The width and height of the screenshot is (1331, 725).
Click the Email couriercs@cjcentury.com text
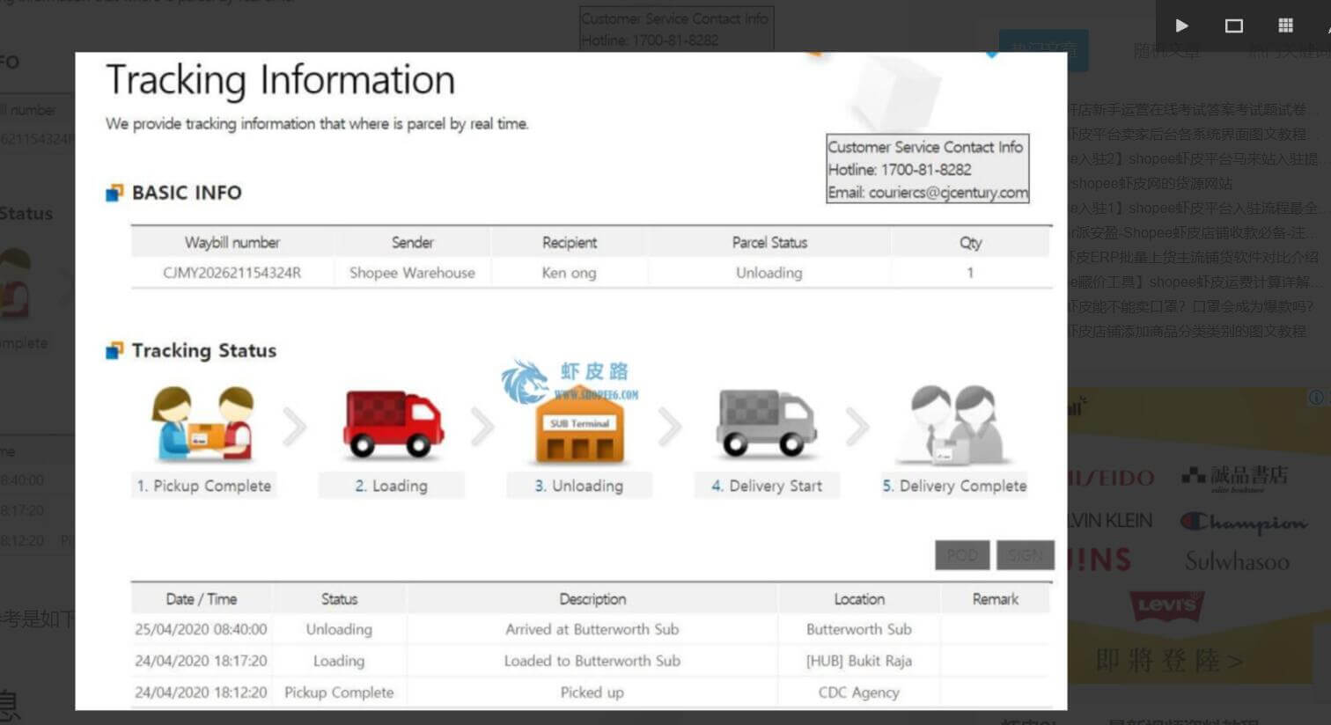point(928,193)
